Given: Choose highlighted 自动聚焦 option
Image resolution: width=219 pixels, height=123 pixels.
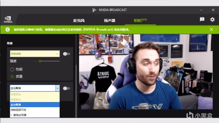Looking at the screenshot, I should (x=35, y=105).
